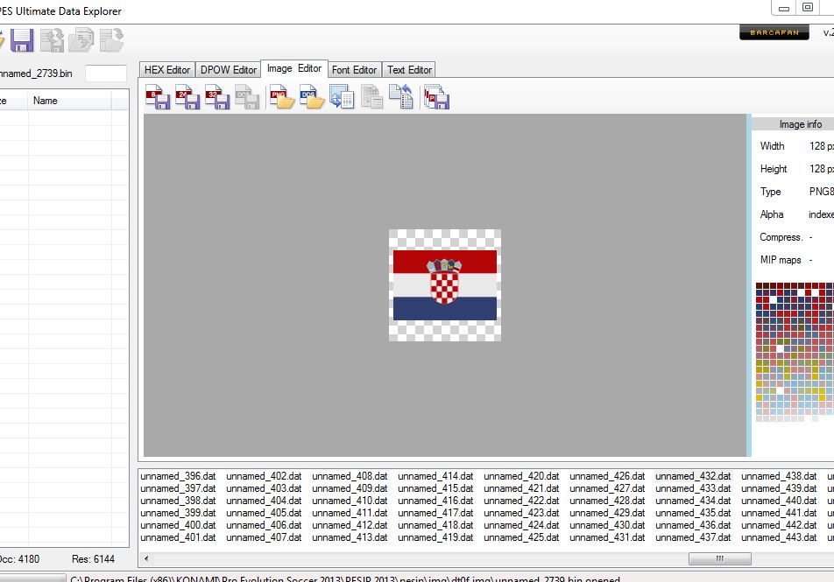Select unnamed_433.dat in the list
The image size is (834, 582).
(x=693, y=488)
